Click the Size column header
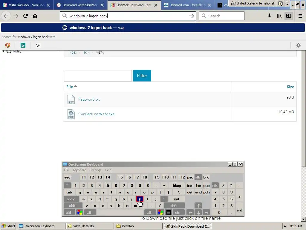The width and height of the screenshot is (306, 230). click(290, 87)
